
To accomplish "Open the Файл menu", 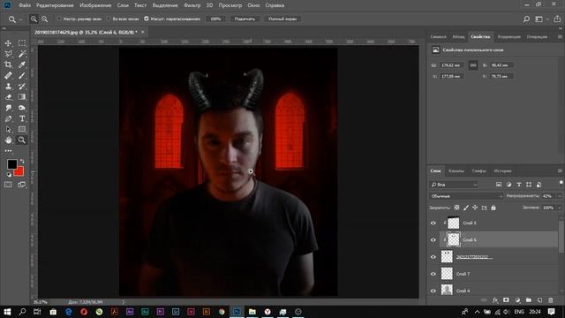I will coord(25,5).
